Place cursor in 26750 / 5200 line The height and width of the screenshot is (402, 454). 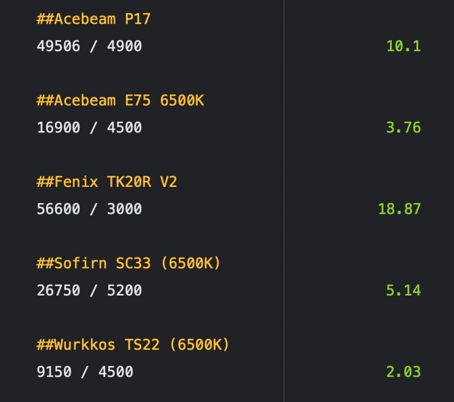coord(89,290)
